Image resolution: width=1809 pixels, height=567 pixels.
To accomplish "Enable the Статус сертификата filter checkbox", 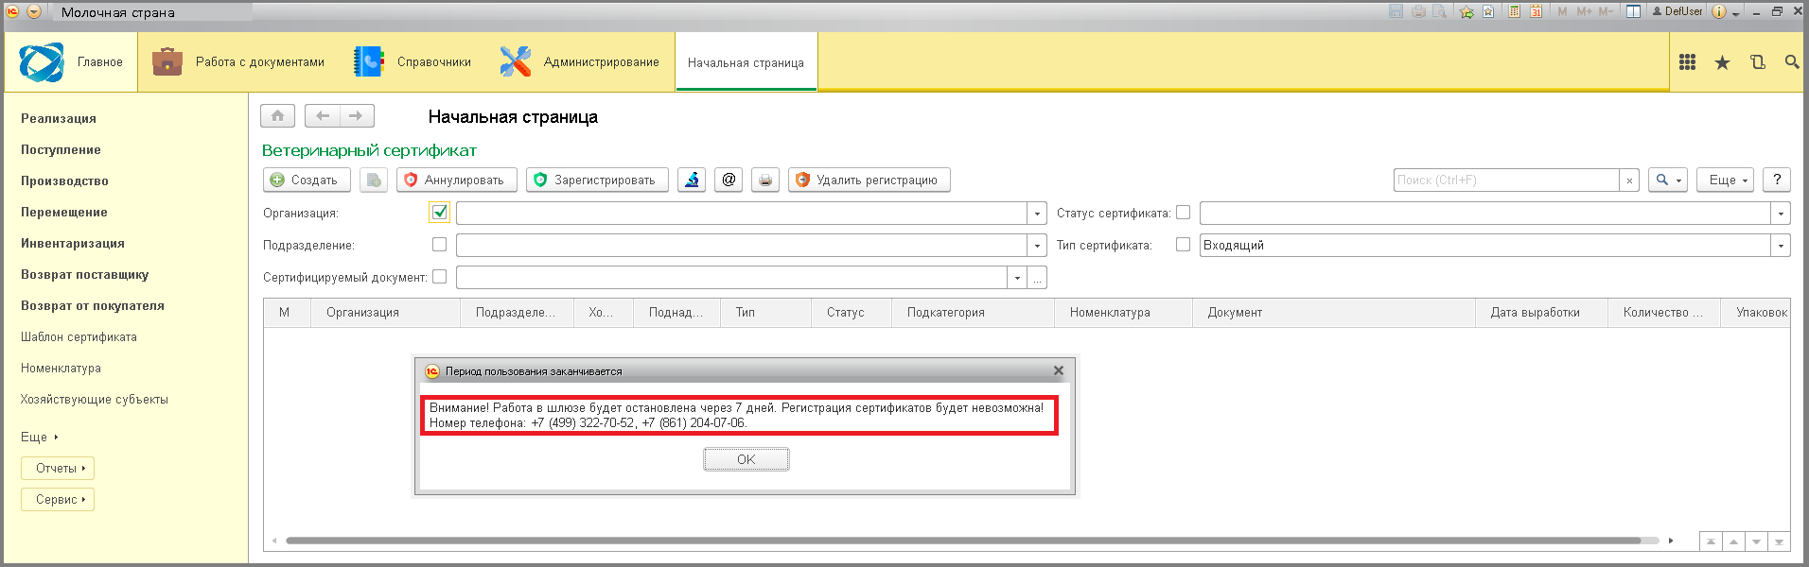I will (x=1183, y=213).
